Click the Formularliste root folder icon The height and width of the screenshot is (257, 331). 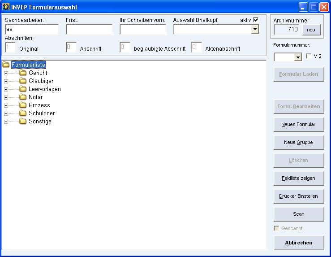(x=6, y=65)
